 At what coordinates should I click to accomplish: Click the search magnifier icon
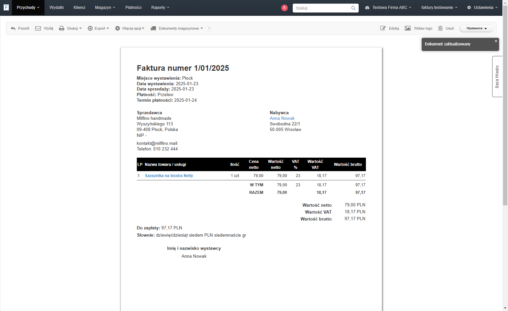point(353,8)
